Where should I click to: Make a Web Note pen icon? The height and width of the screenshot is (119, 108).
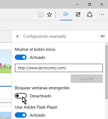point(78,14)
